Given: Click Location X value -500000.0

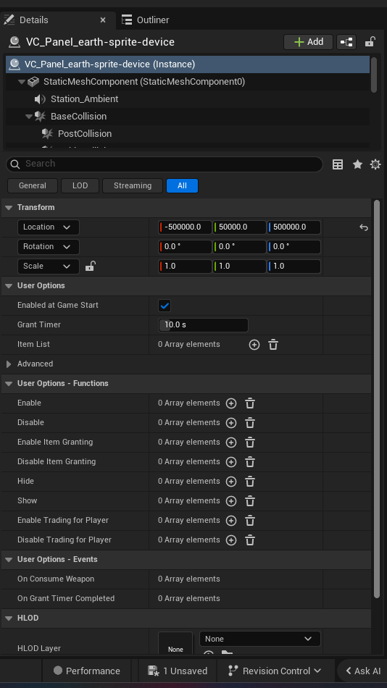Looking at the screenshot, I should [185, 227].
